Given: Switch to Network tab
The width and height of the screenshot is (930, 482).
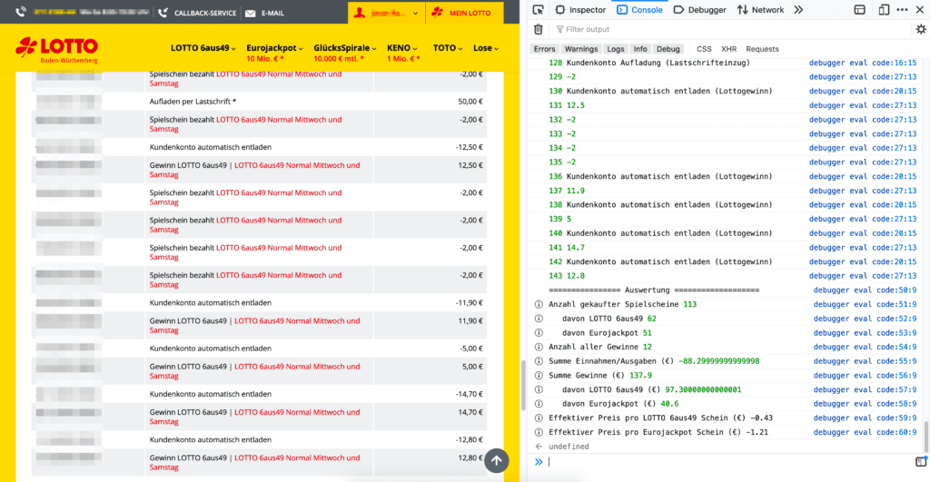Looking at the screenshot, I should 760,9.
